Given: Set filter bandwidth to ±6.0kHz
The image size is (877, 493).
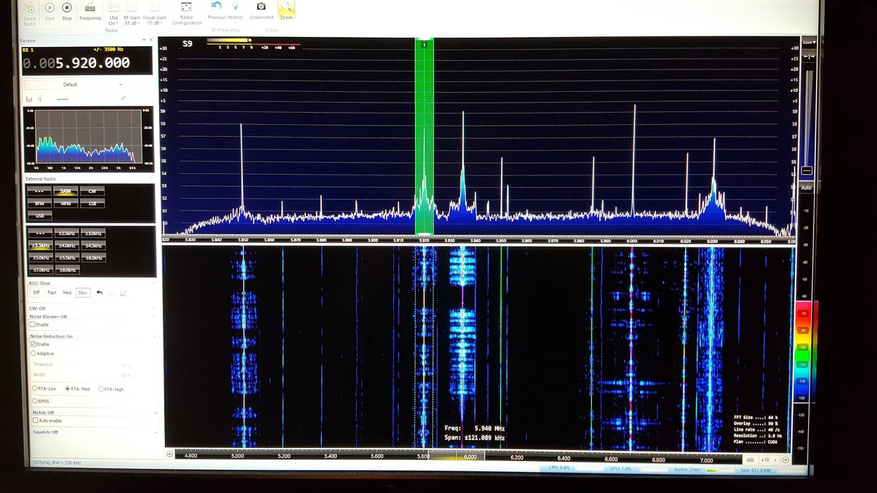Looking at the screenshot, I should click(x=94, y=257).
